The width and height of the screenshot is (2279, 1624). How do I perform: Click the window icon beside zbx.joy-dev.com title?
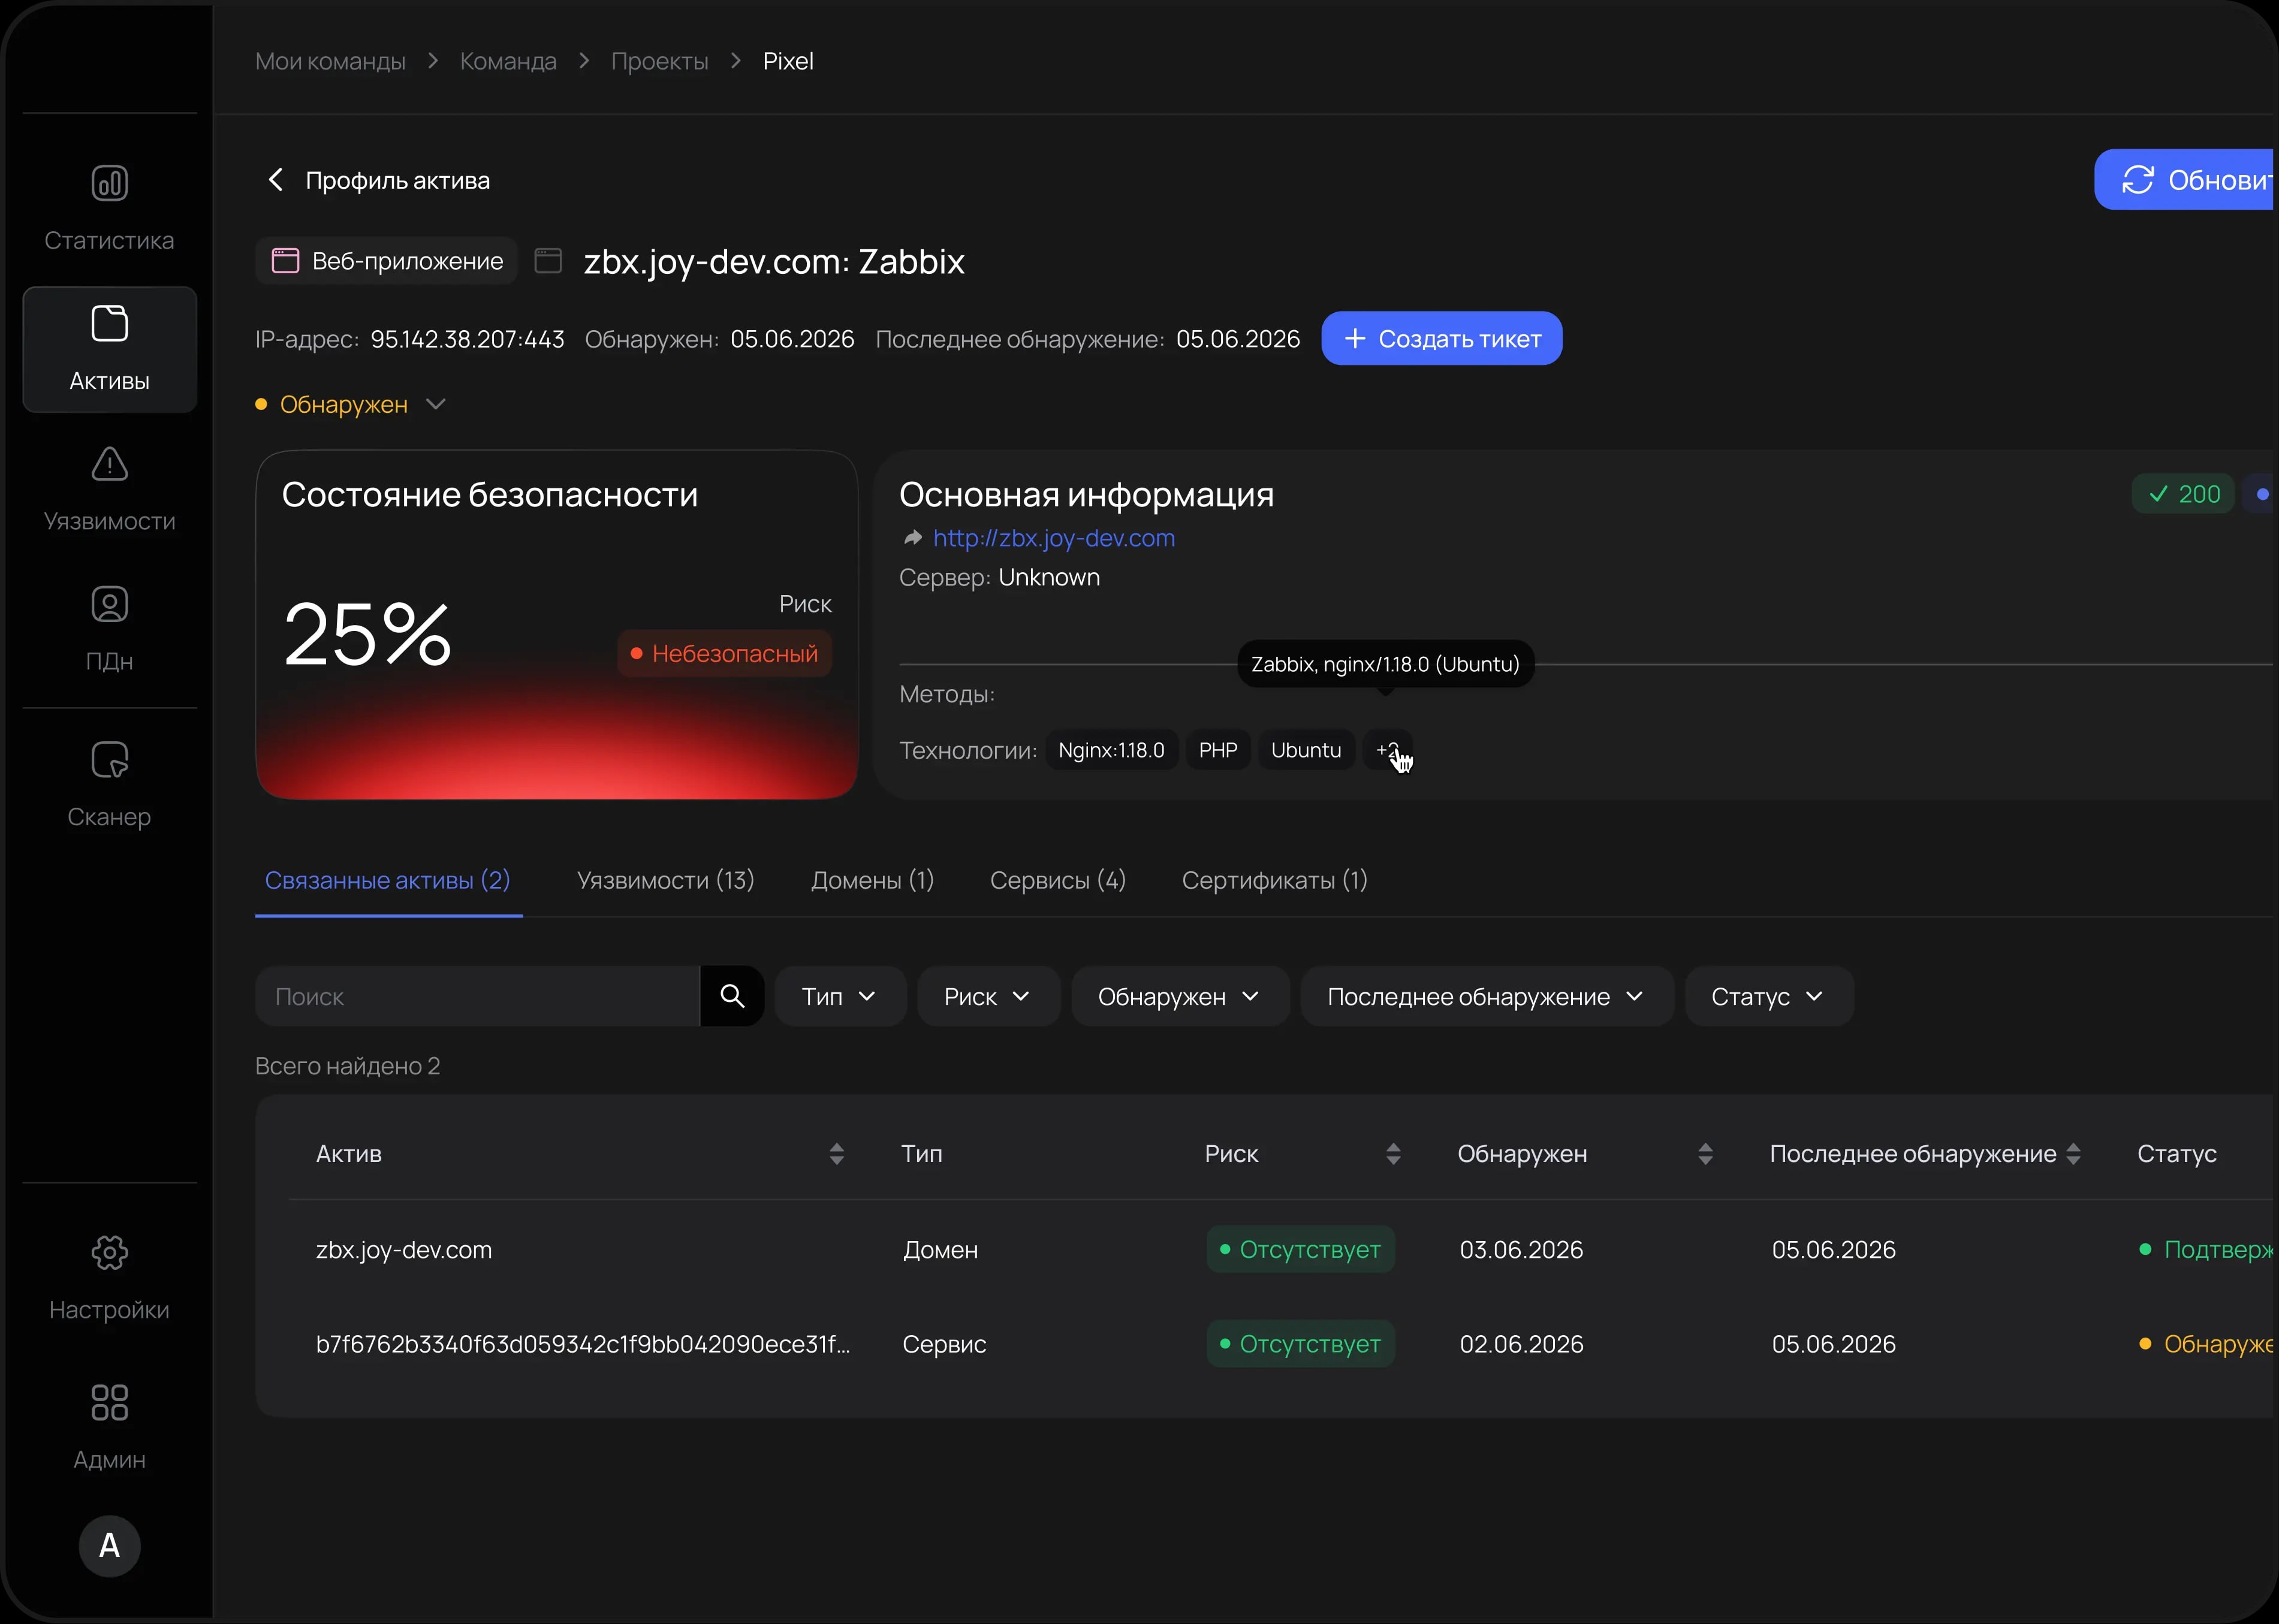(548, 261)
